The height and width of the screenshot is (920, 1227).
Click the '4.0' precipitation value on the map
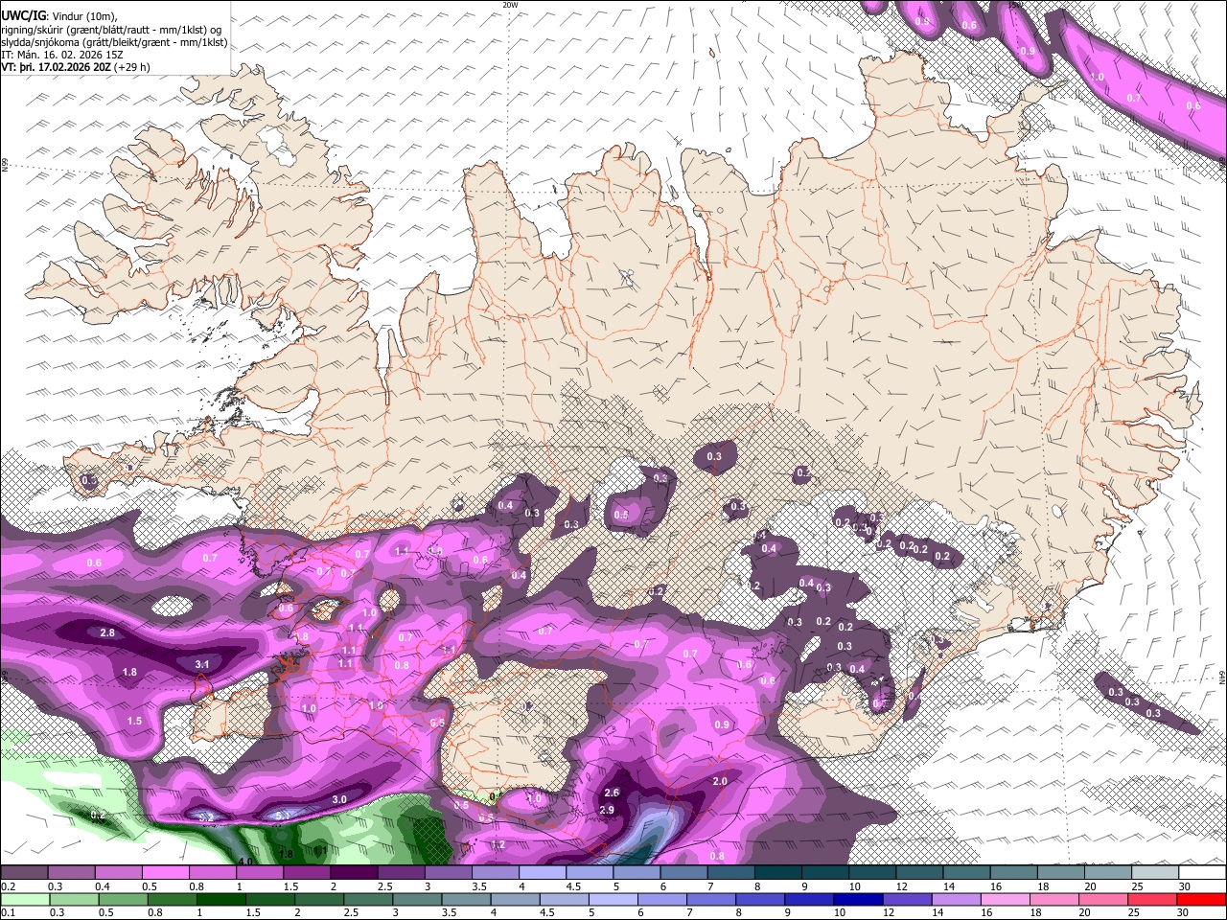(x=245, y=862)
